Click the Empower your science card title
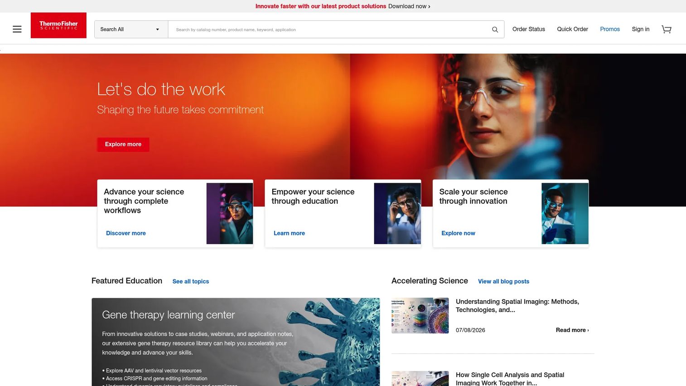 pyautogui.click(x=313, y=196)
